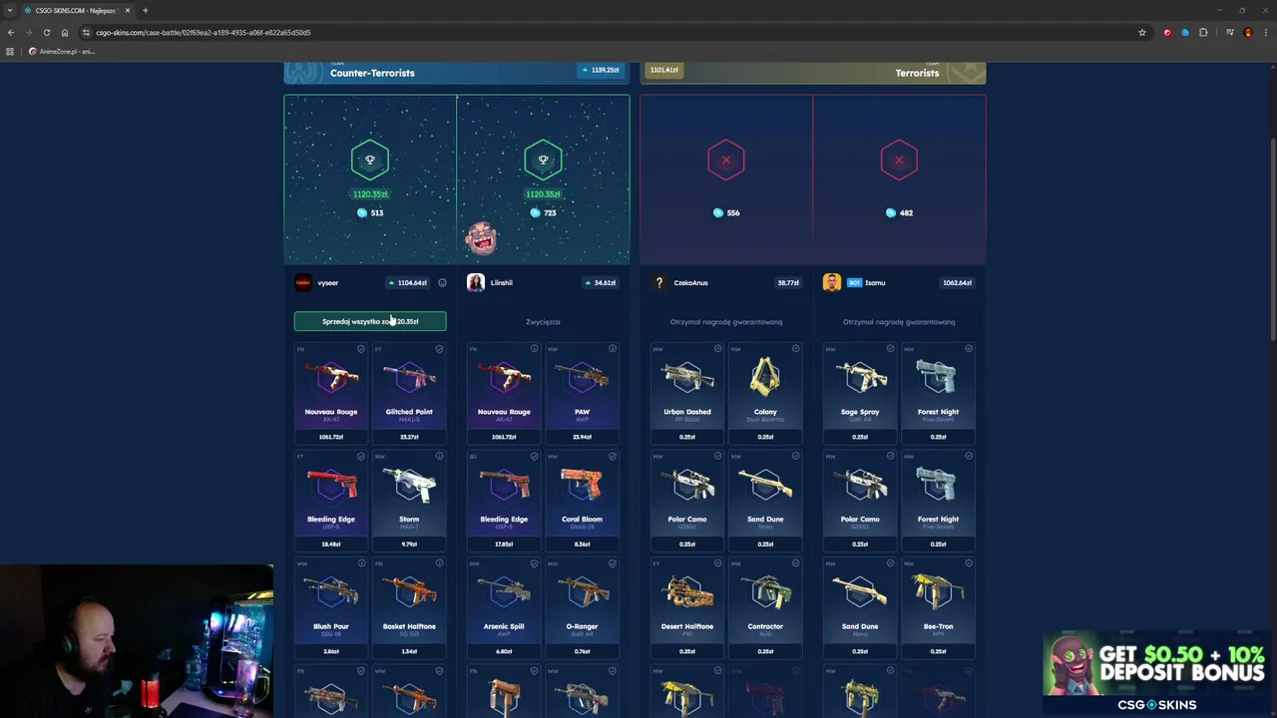The image size is (1277, 718).
Task: Bookmark this page with the star icon
Action: pyautogui.click(x=1142, y=32)
